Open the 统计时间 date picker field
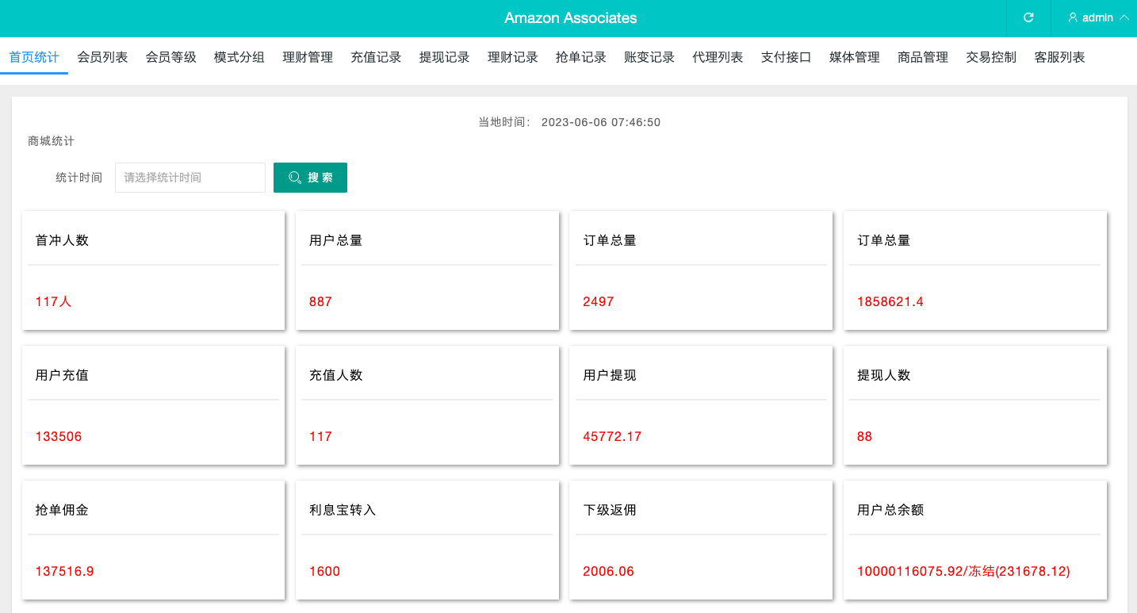This screenshot has width=1137, height=613. (x=189, y=177)
